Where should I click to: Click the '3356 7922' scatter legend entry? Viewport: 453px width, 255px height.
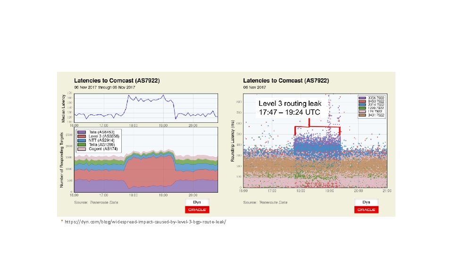[371, 98]
